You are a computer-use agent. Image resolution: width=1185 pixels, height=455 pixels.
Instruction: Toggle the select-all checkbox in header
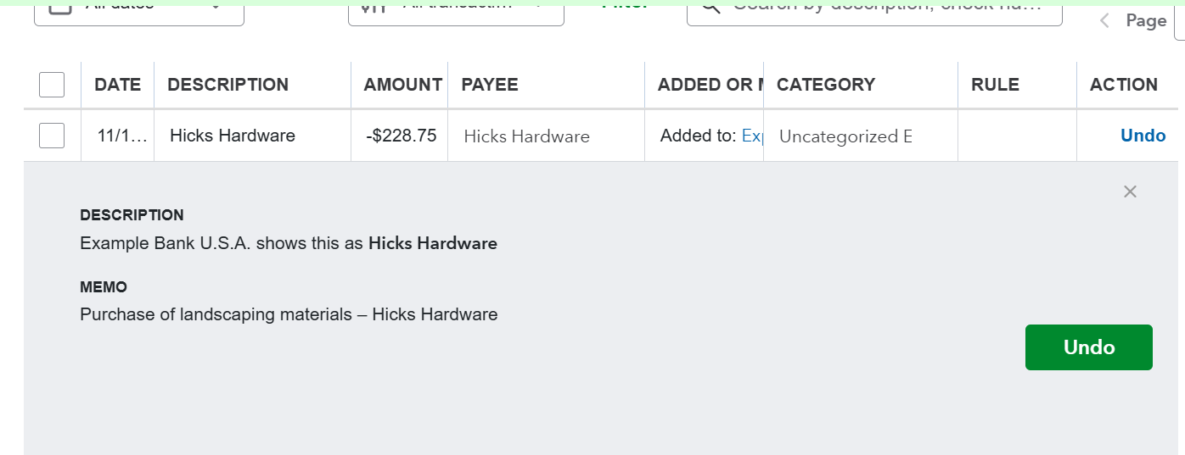point(52,85)
